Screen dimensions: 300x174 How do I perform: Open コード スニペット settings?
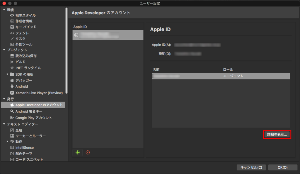coord(29,159)
